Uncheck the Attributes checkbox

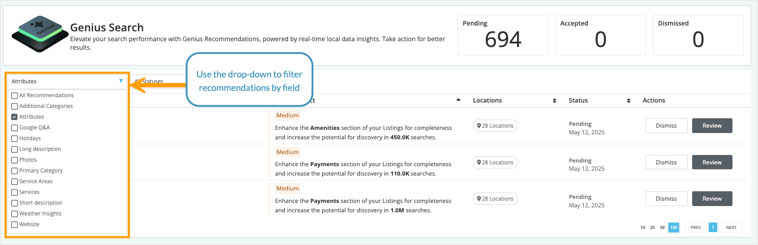tap(15, 117)
